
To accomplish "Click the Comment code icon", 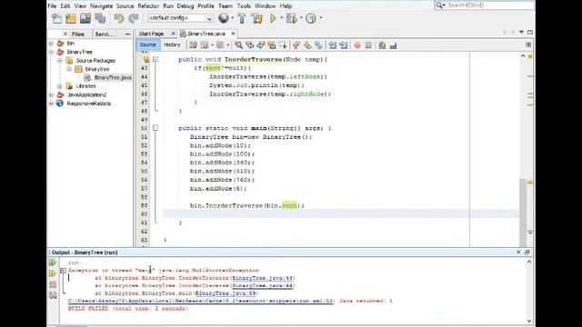I will (x=382, y=45).
